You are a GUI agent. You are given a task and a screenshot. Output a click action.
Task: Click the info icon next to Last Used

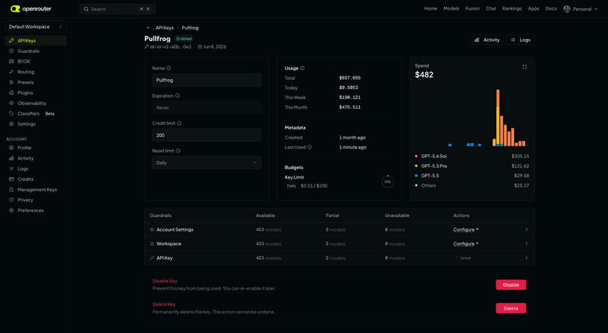pos(309,147)
